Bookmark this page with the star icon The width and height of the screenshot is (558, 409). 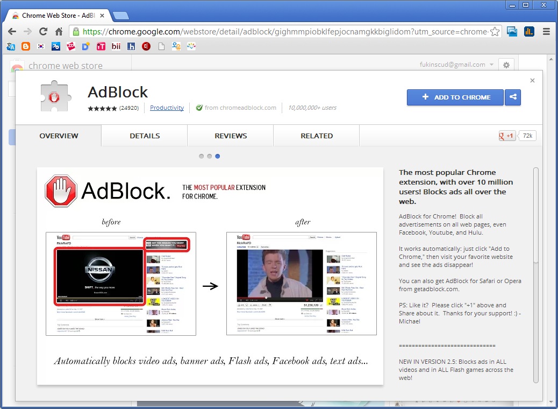[x=495, y=32]
